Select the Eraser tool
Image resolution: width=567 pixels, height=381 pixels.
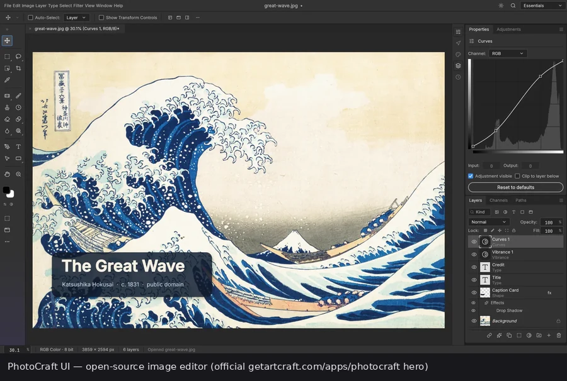7,119
